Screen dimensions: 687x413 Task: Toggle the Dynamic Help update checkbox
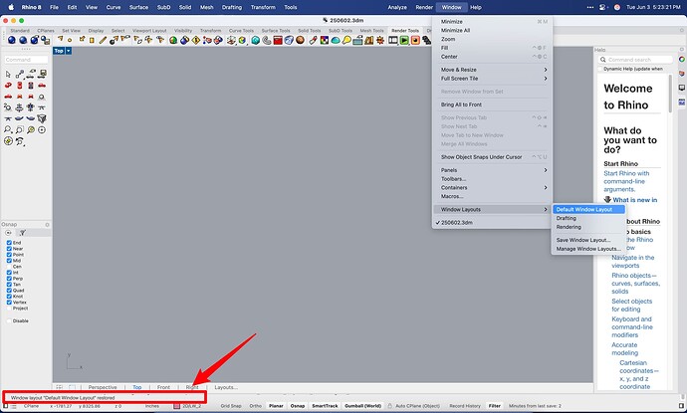[600, 69]
